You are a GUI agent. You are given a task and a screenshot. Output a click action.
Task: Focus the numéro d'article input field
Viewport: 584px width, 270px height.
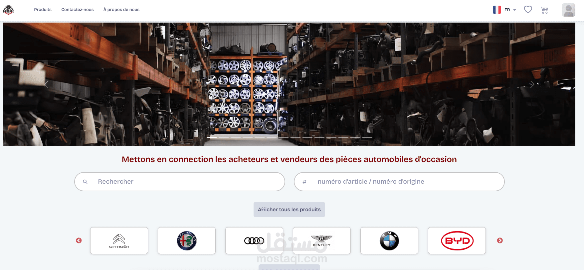click(x=399, y=182)
